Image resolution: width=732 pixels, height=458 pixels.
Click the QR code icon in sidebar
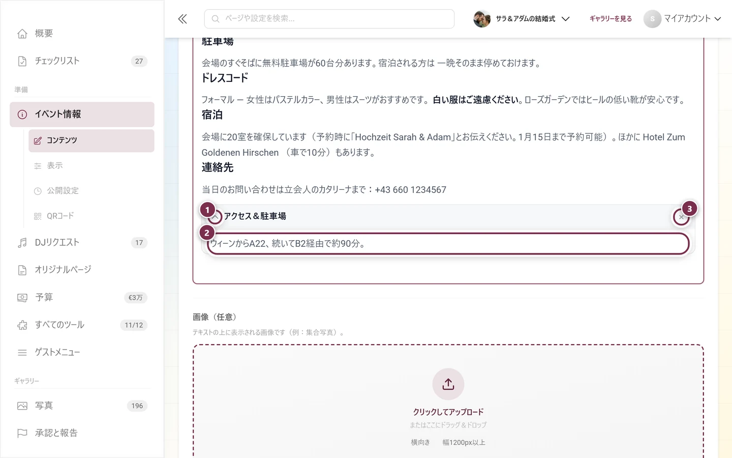click(x=38, y=216)
